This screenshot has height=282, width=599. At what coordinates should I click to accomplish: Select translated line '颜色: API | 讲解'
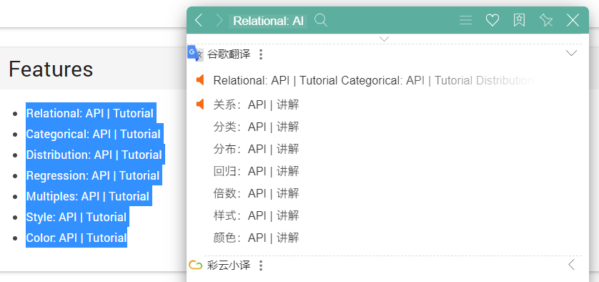(256, 238)
